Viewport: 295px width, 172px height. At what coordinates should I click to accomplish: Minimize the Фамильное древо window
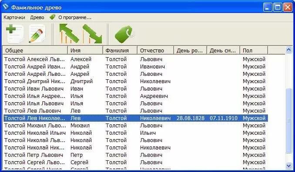click(x=268, y=7)
